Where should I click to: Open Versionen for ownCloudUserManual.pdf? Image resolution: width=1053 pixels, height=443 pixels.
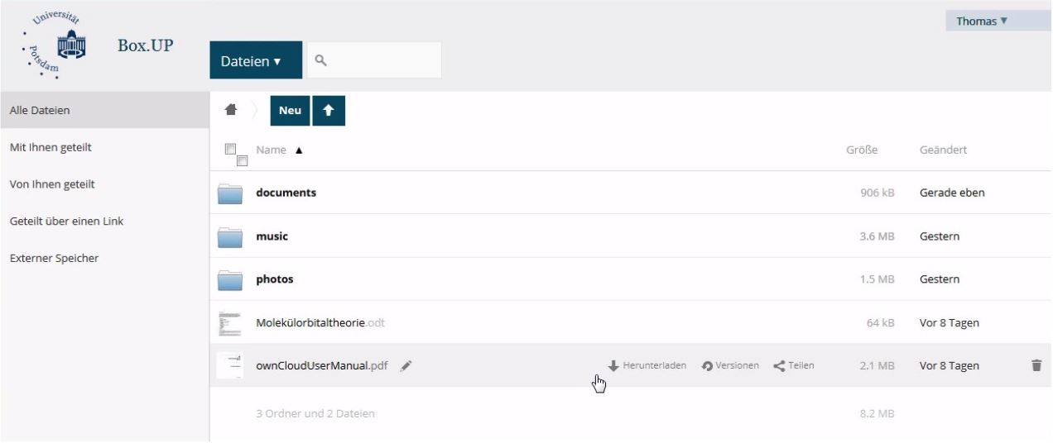coord(729,365)
